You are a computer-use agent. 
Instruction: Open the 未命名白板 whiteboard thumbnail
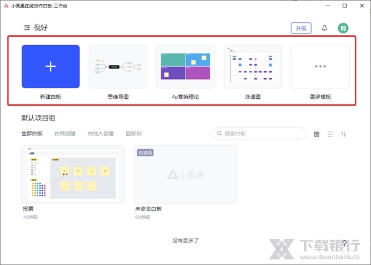point(185,174)
